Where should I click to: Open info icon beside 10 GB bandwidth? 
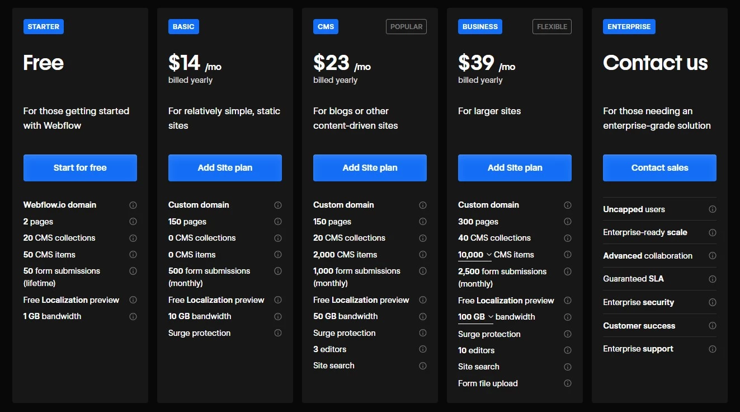pos(278,316)
